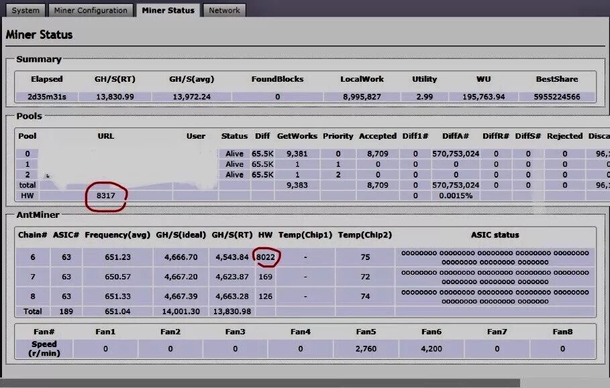Click the FoundBlocks column header

[x=277, y=79]
